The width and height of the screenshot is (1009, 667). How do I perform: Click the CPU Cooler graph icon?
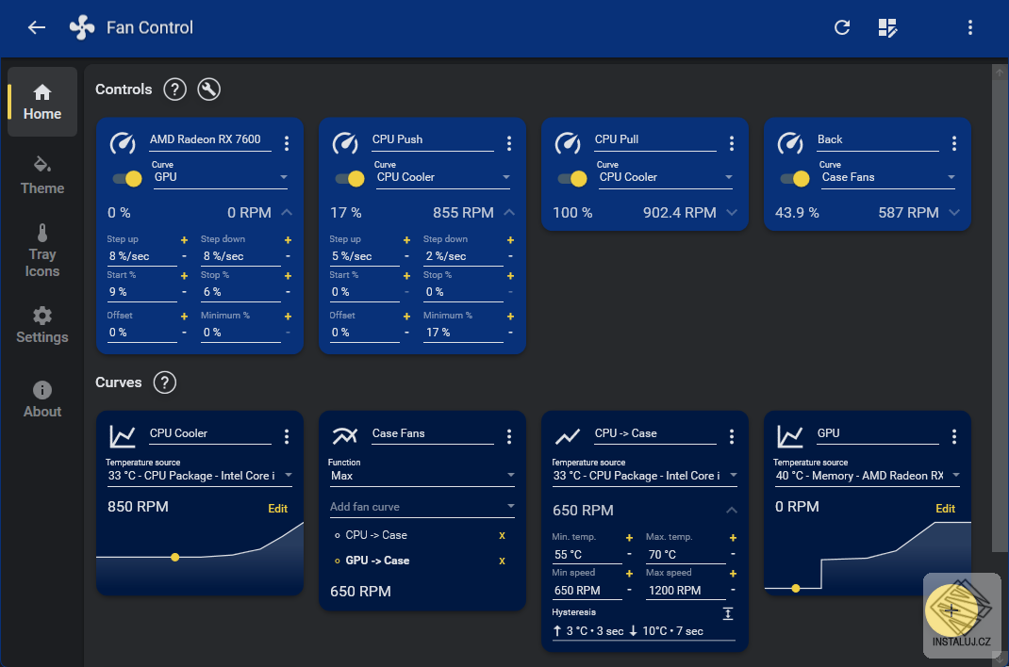[123, 437]
